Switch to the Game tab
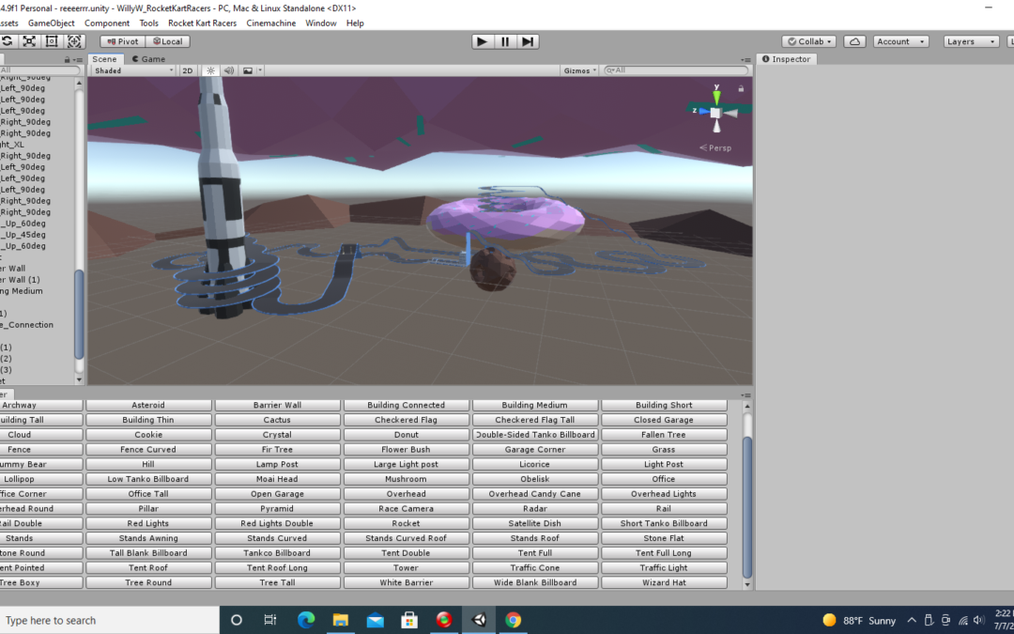The width and height of the screenshot is (1014, 634). [148, 59]
